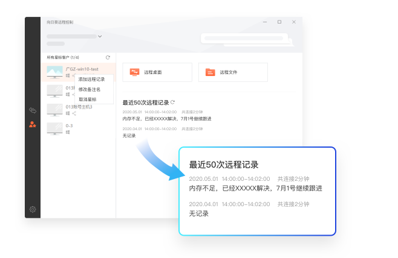Minimize the 向日葵远程控制 window
398x258 pixels.
point(265,22)
